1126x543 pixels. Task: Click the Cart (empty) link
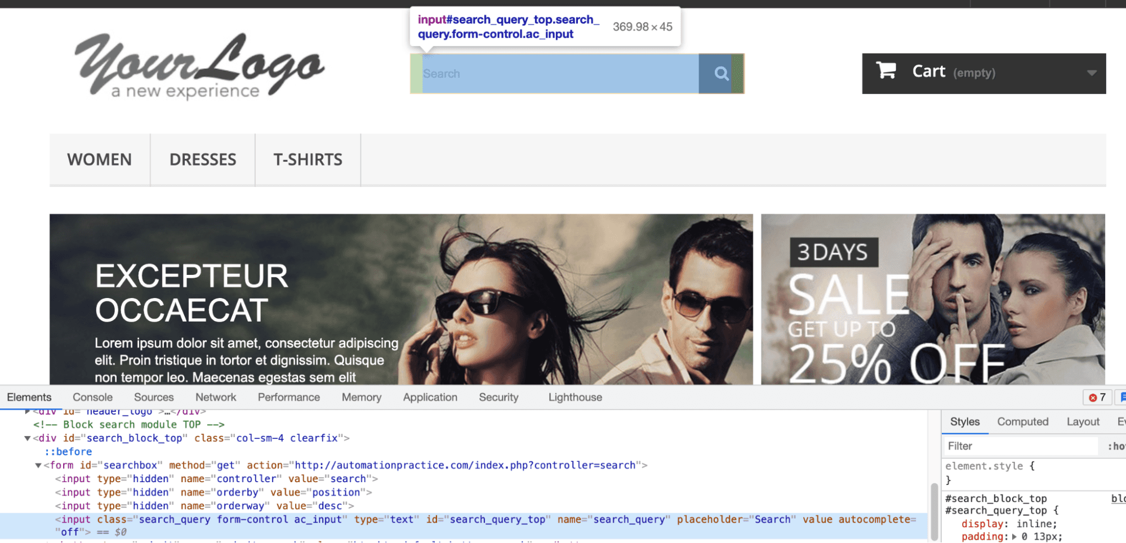click(983, 73)
